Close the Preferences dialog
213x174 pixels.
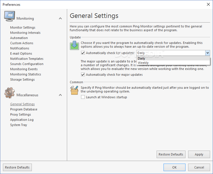pyautogui.click(x=208, y=4)
